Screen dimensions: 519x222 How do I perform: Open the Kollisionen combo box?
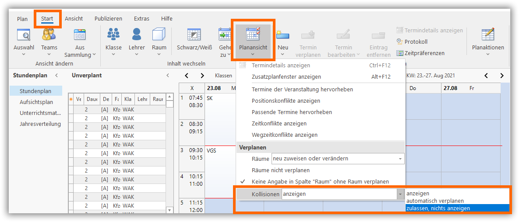[x=342, y=194]
